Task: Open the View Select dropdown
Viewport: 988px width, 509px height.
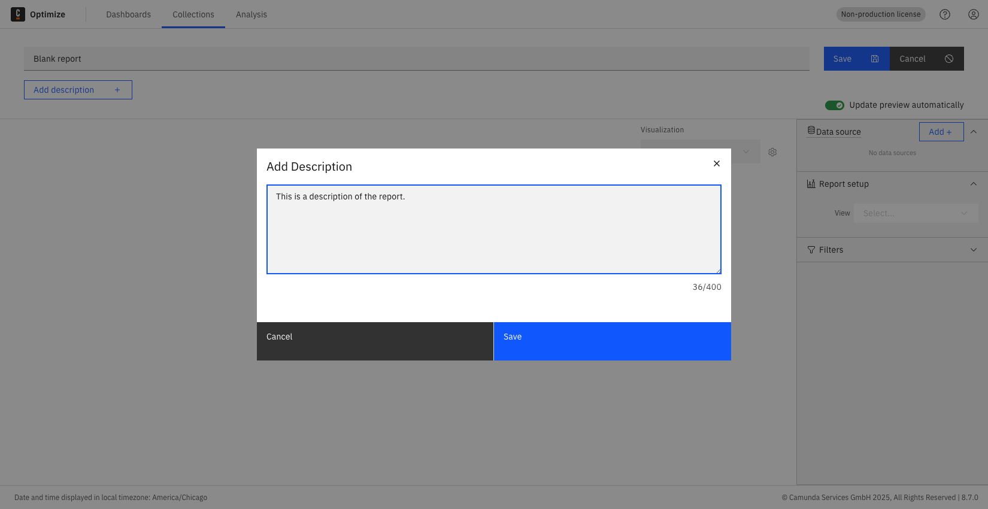Action: point(916,213)
